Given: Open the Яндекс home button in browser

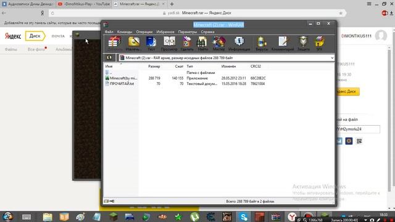Looking at the screenshot, I should coord(42,13).
